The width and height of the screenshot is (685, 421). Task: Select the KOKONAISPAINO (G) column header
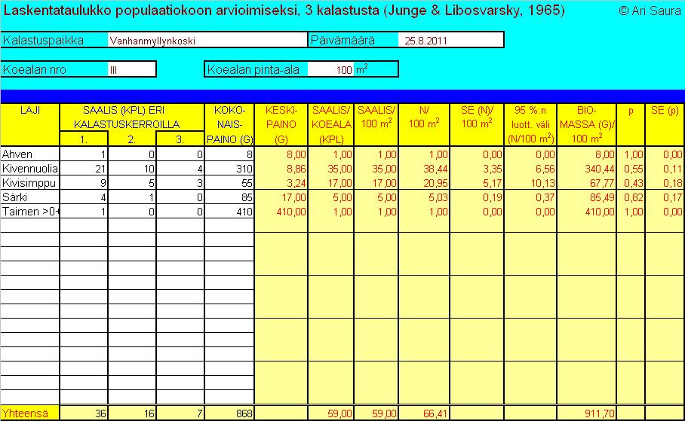coord(229,124)
